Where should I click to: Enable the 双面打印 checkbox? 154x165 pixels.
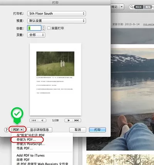[49, 28]
